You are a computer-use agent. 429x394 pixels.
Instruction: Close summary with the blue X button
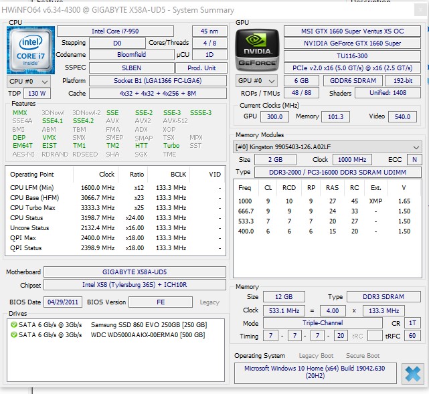413,374
